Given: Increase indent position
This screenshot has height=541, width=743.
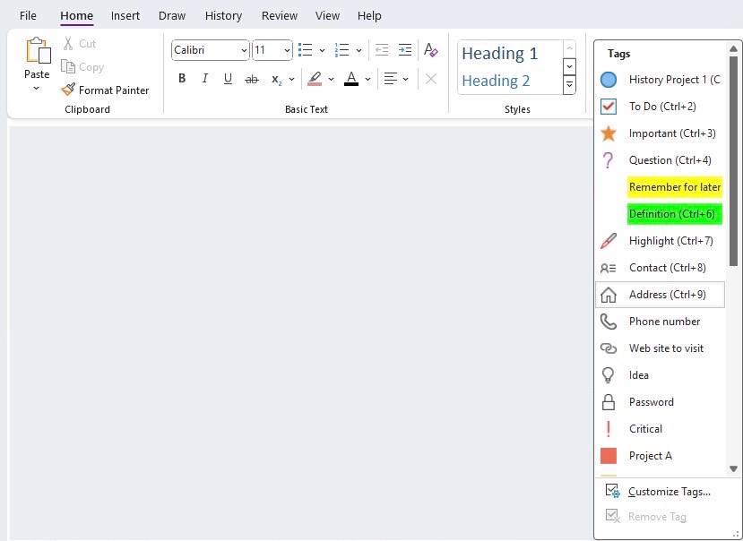Looking at the screenshot, I should tap(405, 50).
